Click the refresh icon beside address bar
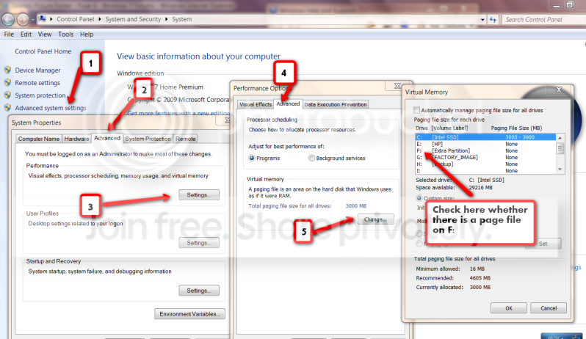This screenshot has height=339, width=586. [493, 19]
